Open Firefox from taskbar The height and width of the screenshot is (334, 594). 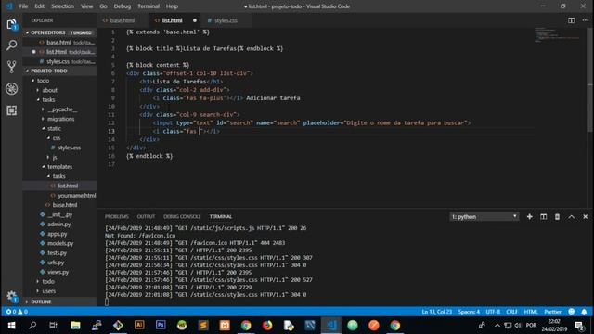click(x=267, y=326)
